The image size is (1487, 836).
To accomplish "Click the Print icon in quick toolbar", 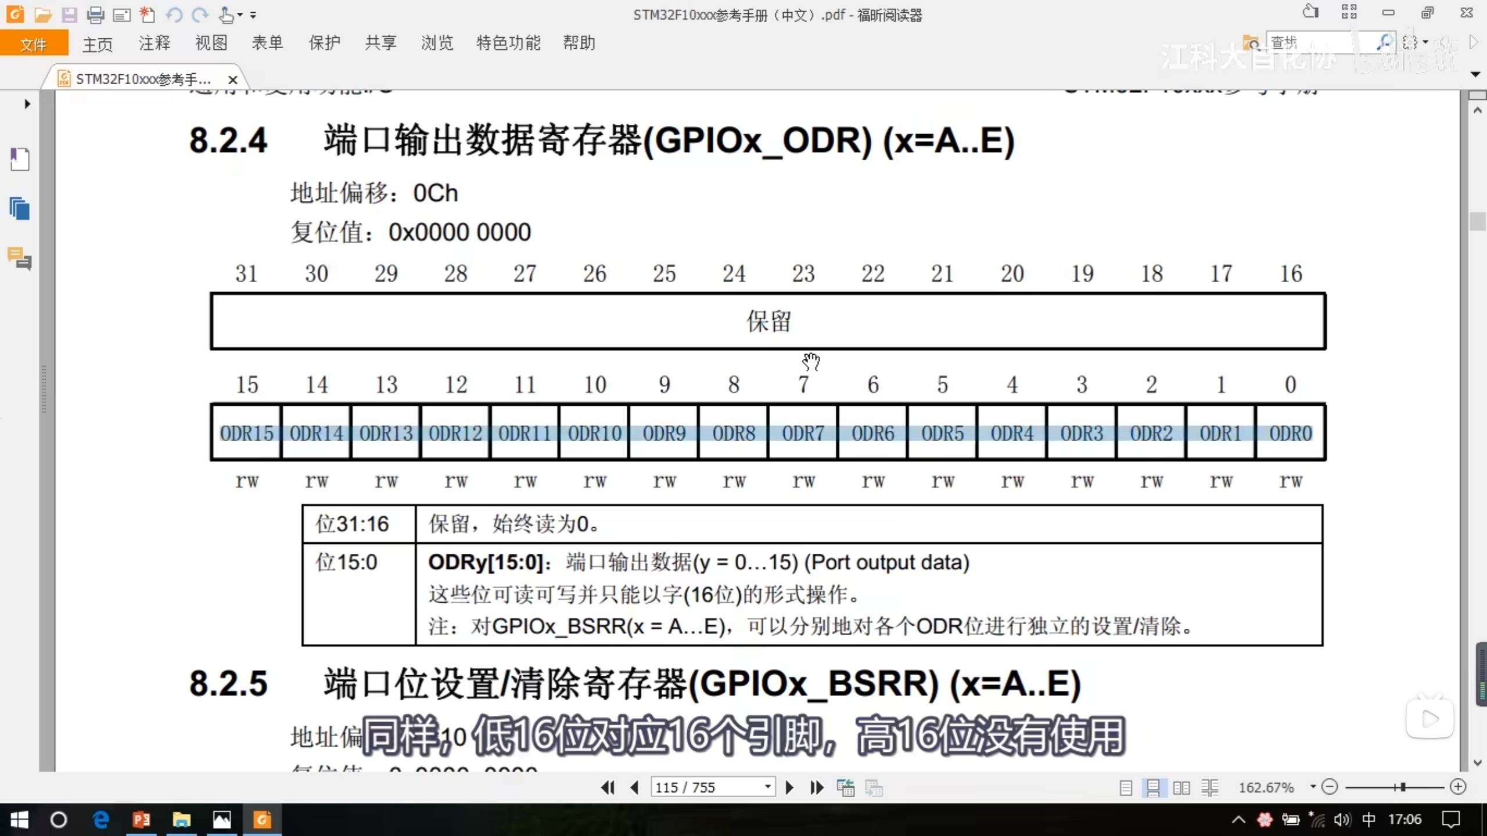I will (x=95, y=15).
